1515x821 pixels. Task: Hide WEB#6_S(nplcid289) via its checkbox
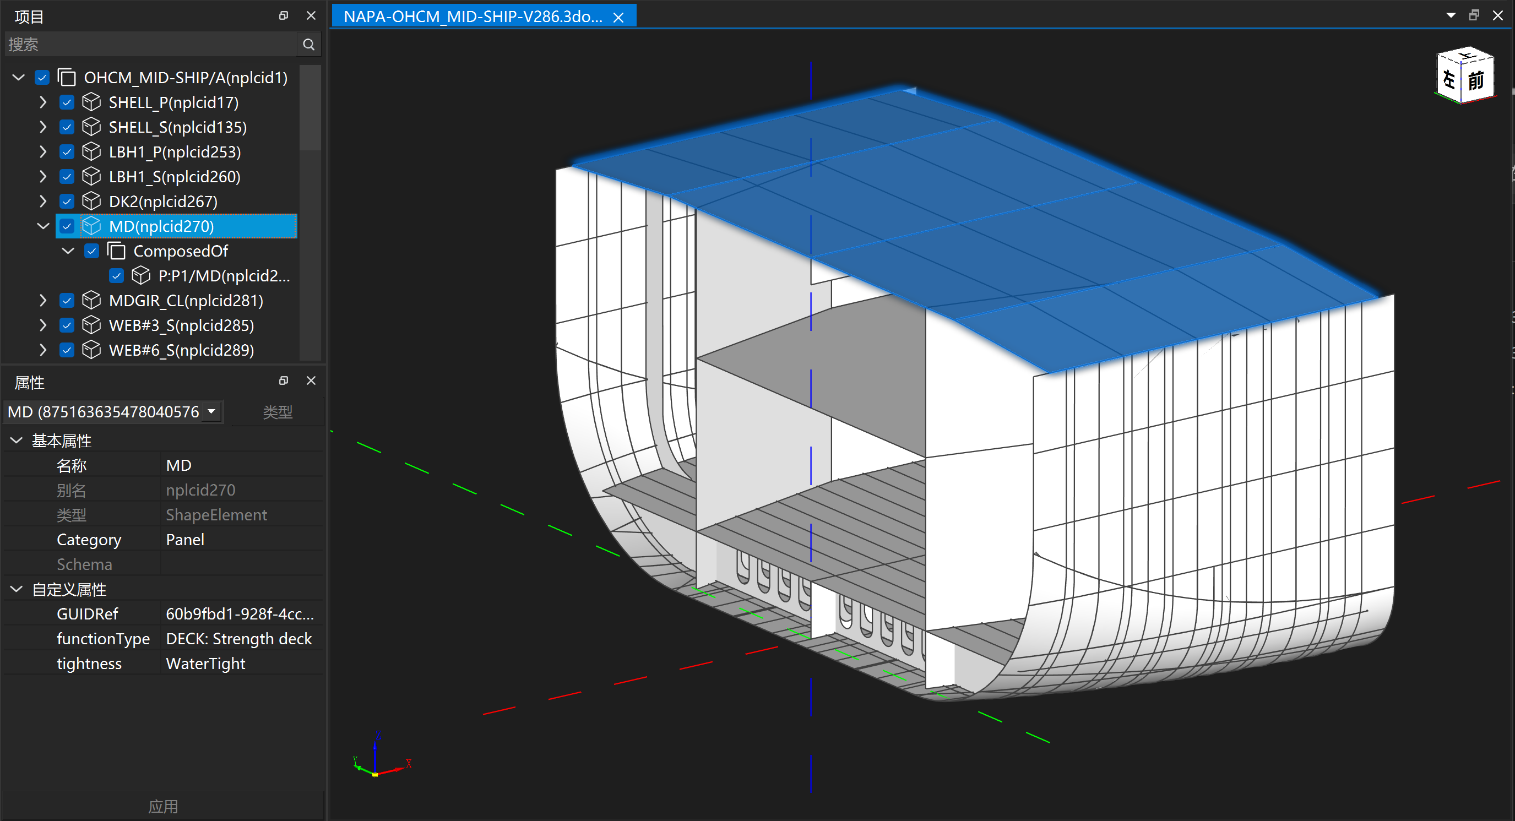(67, 351)
